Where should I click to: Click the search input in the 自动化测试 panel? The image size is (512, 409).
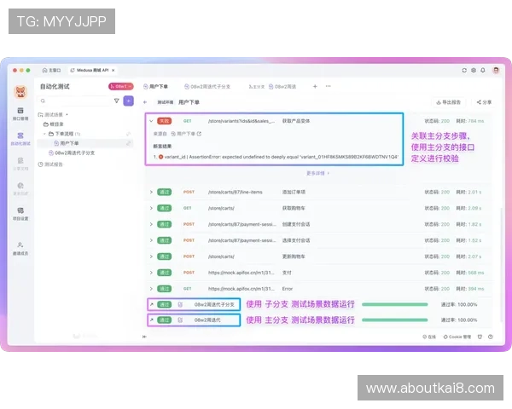(75, 101)
